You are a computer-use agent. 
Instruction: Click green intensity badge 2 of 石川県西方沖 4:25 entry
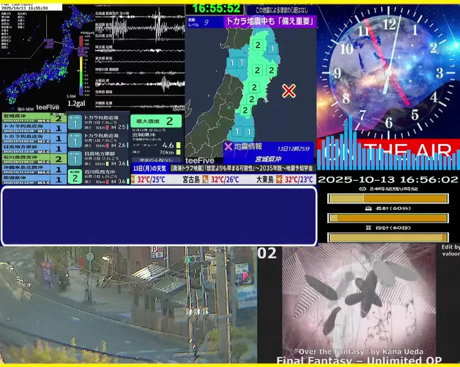(75, 177)
